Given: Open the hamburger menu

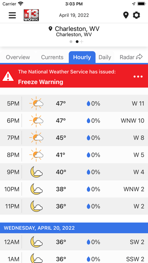Looking at the screenshot, I should [x=12, y=15].
